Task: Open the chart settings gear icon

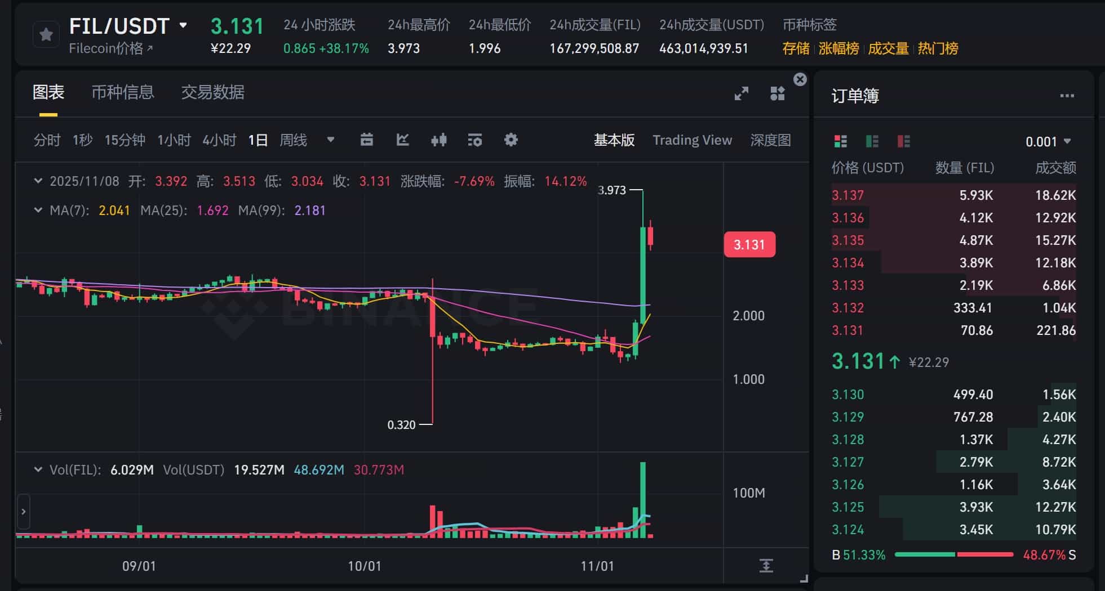Action: (511, 140)
